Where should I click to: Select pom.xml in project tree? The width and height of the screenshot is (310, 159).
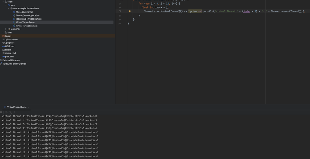click(x=9, y=57)
